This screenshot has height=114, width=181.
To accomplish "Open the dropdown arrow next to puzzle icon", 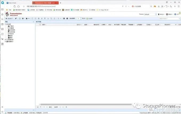I will [x=29, y=18].
